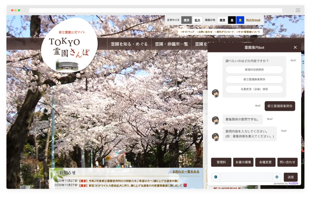
Task: Click the location target icon in chat
Action: point(277,177)
